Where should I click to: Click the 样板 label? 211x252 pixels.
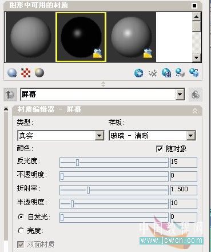click(x=117, y=123)
